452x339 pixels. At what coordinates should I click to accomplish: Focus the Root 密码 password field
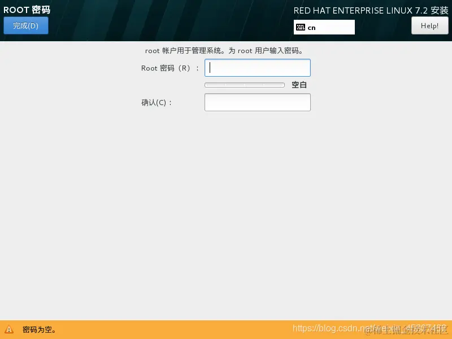258,68
